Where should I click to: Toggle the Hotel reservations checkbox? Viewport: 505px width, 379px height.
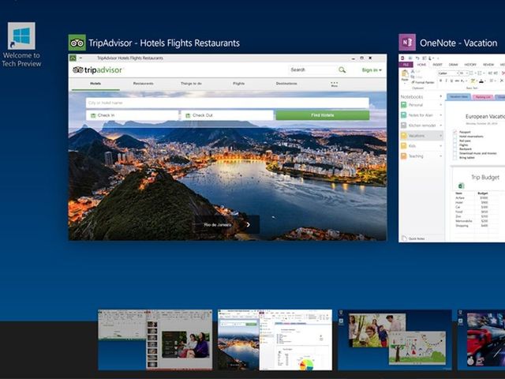click(x=455, y=137)
